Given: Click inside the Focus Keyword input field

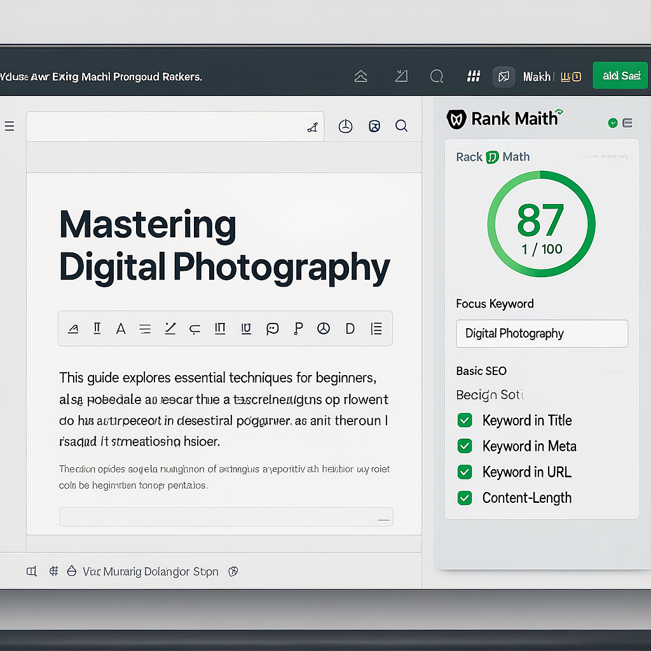Looking at the screenshot, I should (x=542, y=333).
